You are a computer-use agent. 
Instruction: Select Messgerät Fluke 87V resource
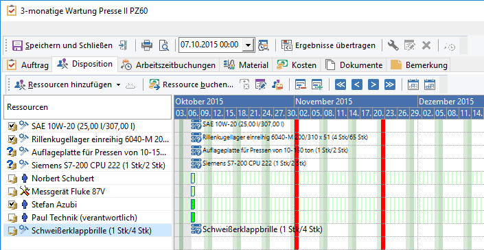tap(88, 192)
